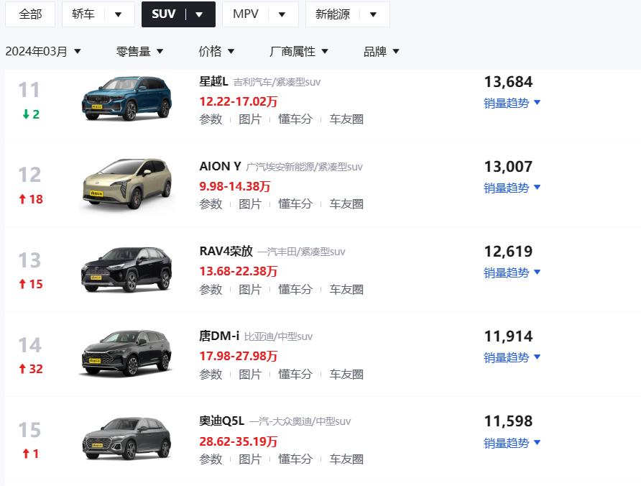Open 参数 for 唐DM-i

(x=211, y=375)
